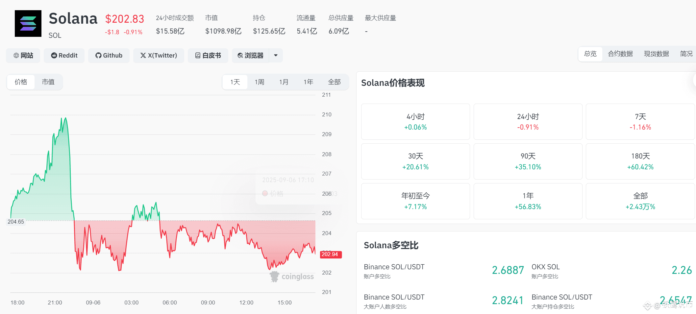Screen dimensions: 696x314
Task: Open the Reddit link button
Action: pos(64,56)
